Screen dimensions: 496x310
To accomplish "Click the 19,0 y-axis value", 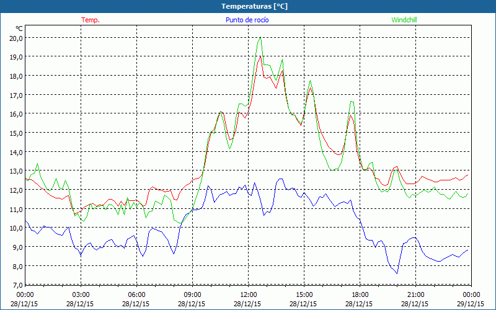I will pos(17,57).
